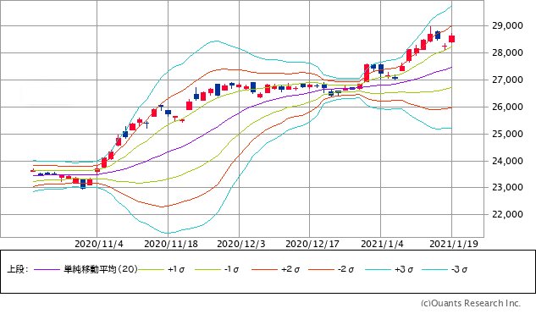536x314 pixels.
Task: Click the (c)Quants Research Inc. credit
Action: coord(471,303)
